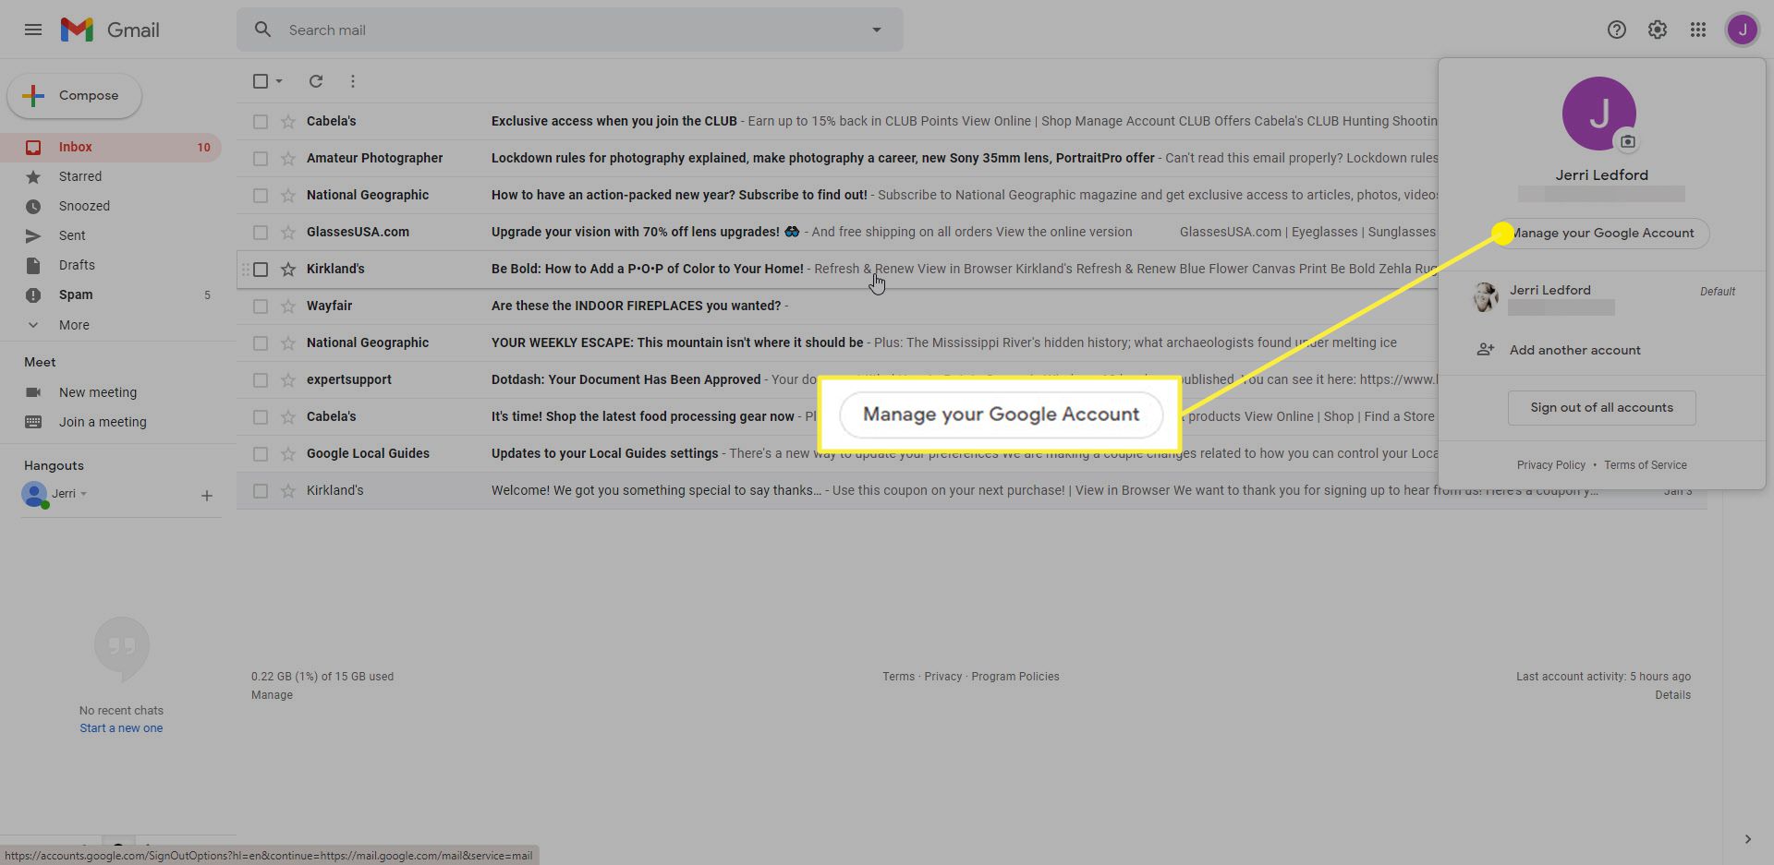Select the expertsupport email checkbox

coord(261,379)
